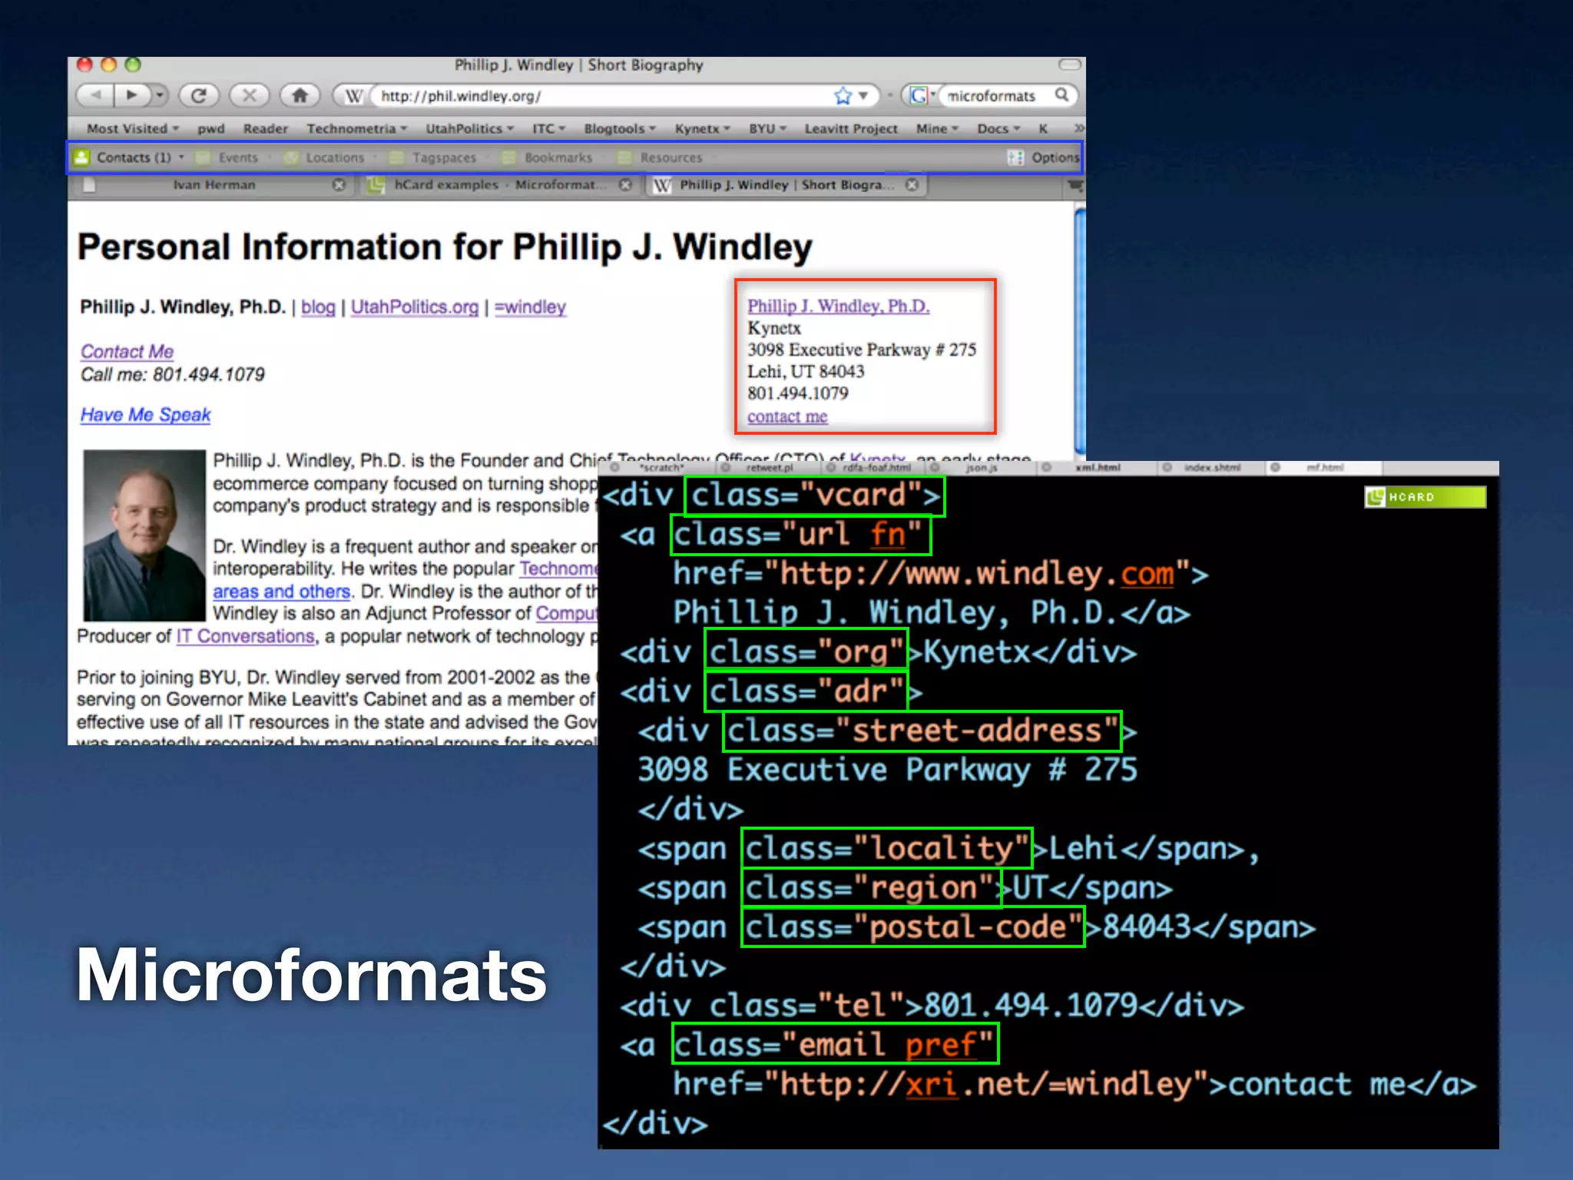Click the contact me link in vcard
The image size is (1573, 1180).
click(x=787, y=416)
